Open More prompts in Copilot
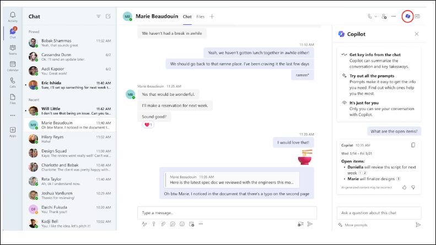Viewport: 436px width, 245px height. tap(353, 225)
